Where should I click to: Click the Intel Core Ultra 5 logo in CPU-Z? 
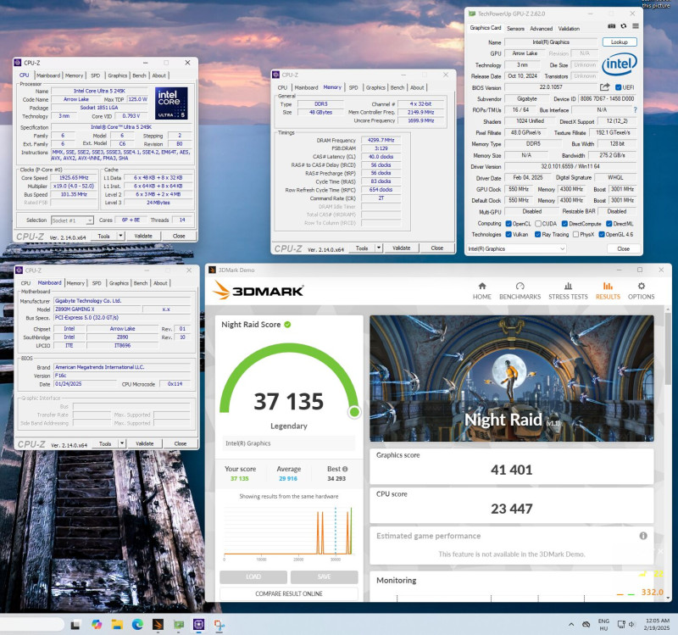pos(172,103)
